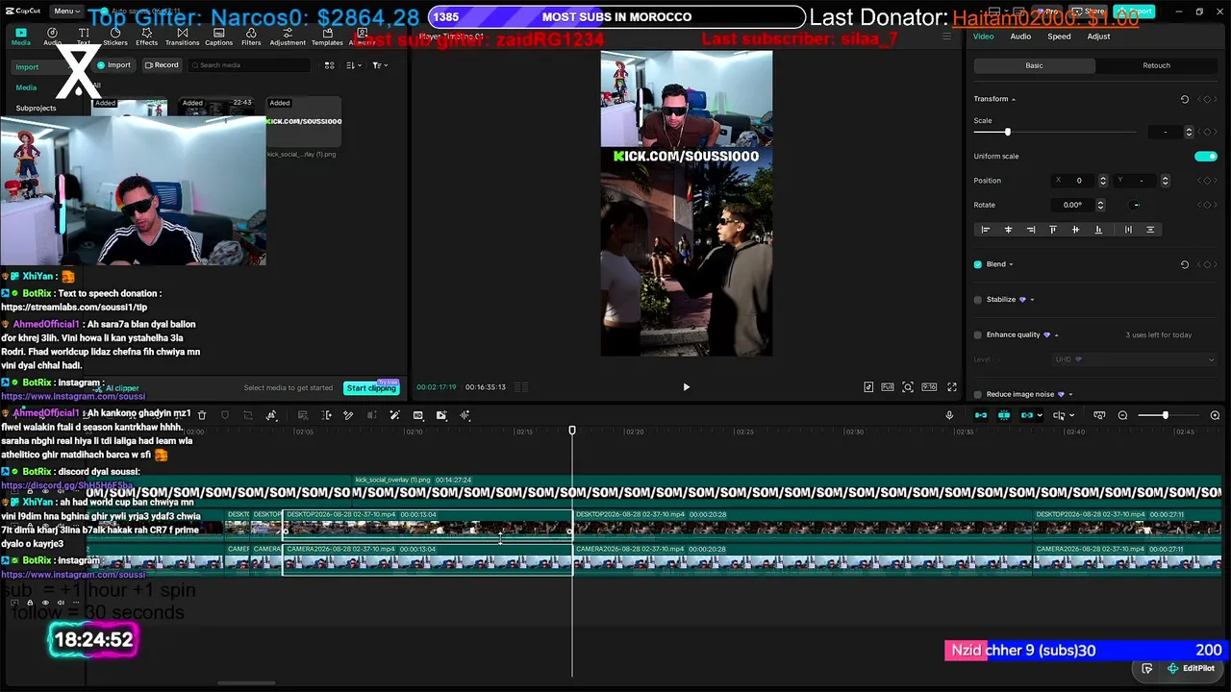1231x692 pixels.
Task: Click the Search media field
Action: 249,65
